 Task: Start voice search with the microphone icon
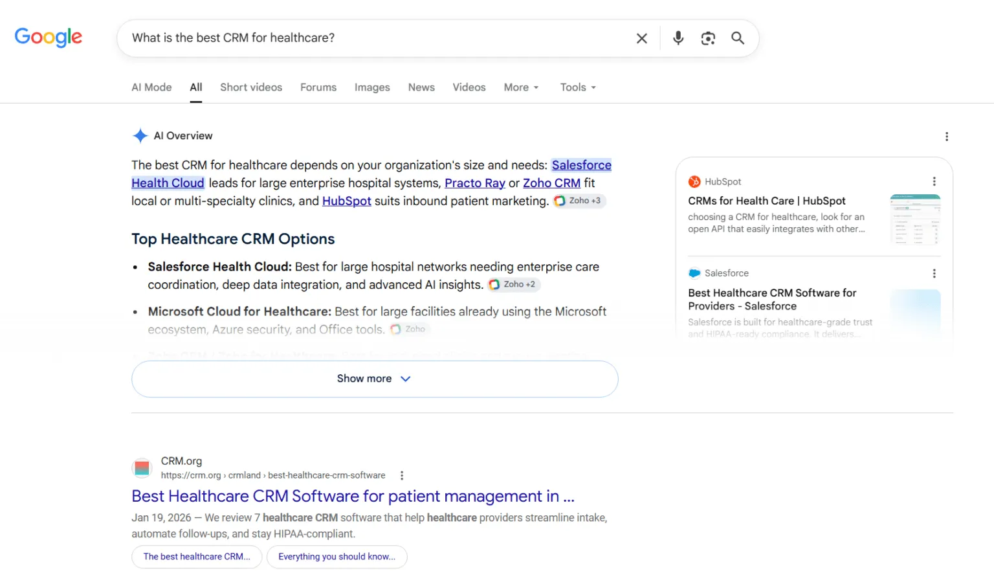click(x=678, y=38)
